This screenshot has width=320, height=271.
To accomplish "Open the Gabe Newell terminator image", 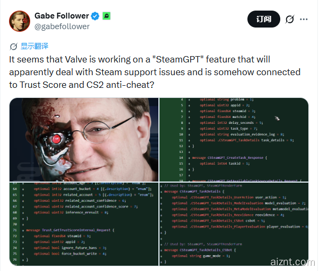I will pos(84,140).
